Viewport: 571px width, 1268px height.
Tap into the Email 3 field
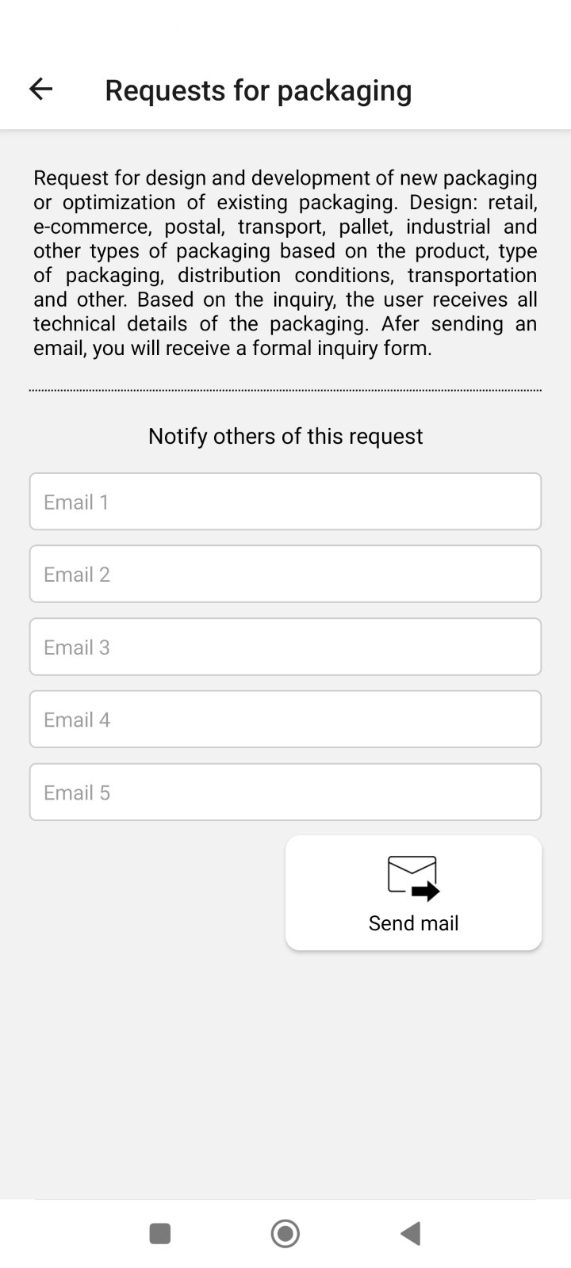click(x=285, y=647)
